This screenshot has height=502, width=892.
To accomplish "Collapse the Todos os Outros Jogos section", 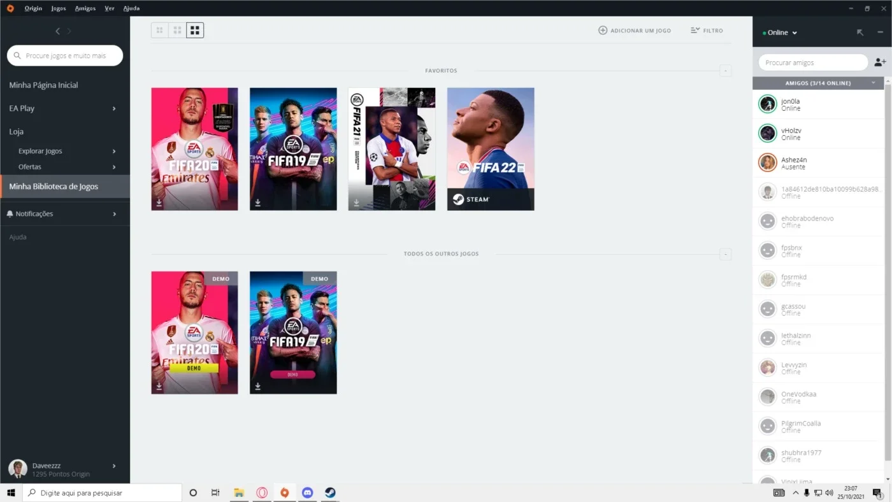I will 725,254.
